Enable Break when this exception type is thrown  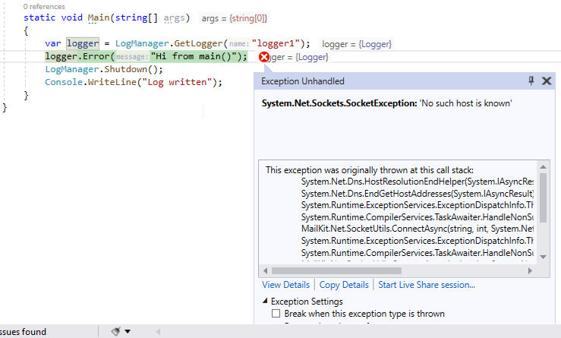[x=276, y=314]
